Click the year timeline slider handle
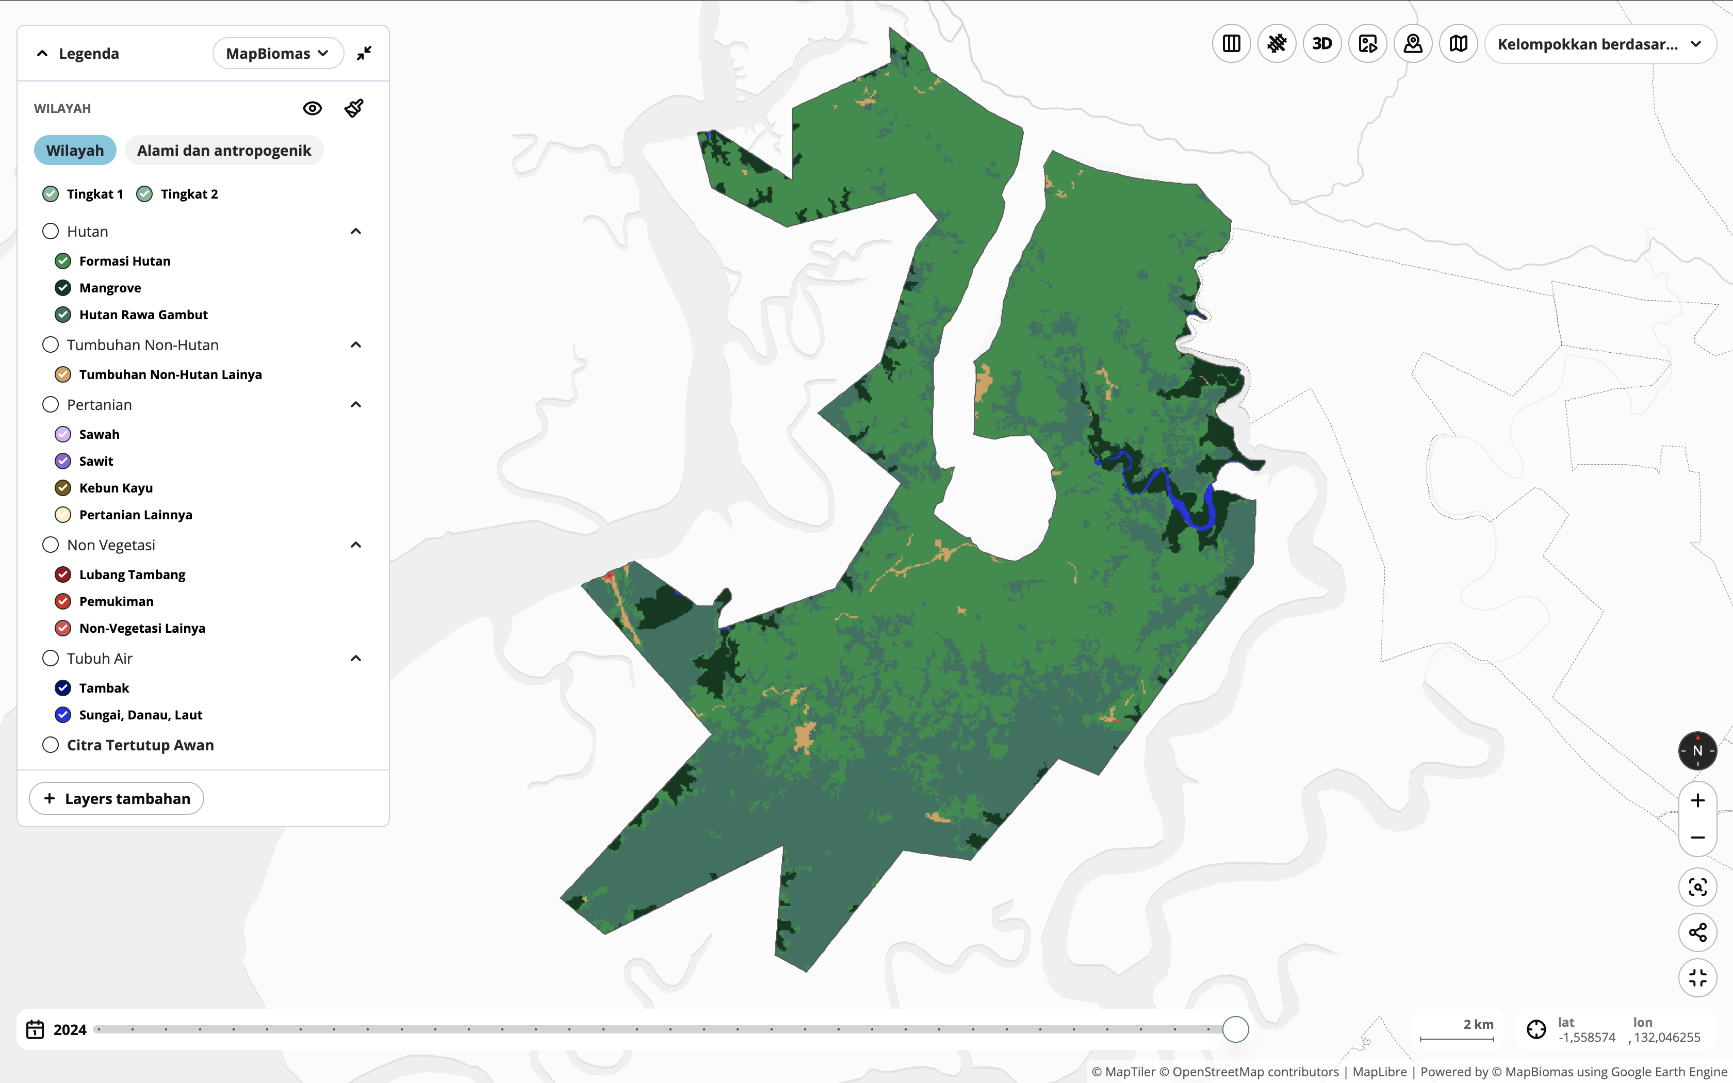The image size is (1733, 1083). 1235,1029
